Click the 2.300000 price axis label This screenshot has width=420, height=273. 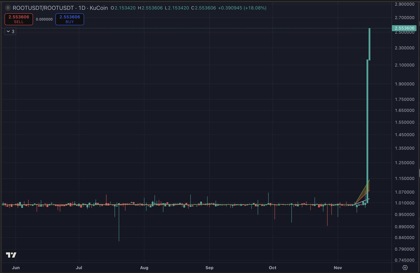[x=405, y=48]
